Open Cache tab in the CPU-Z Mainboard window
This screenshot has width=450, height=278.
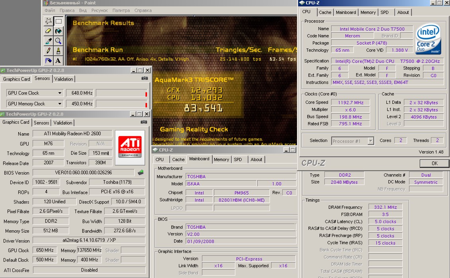pyautogui.click(x=178, y=159)
